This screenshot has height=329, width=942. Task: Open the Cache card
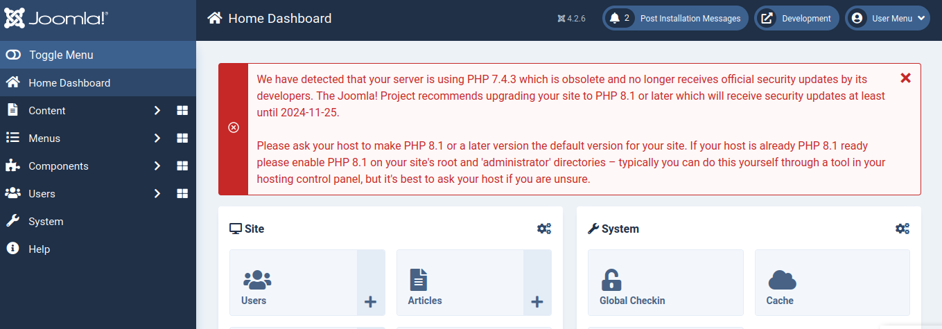(x=832, y=283)
